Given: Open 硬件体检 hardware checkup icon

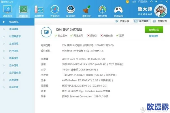Looking at the screenshot, I should 7,11.
